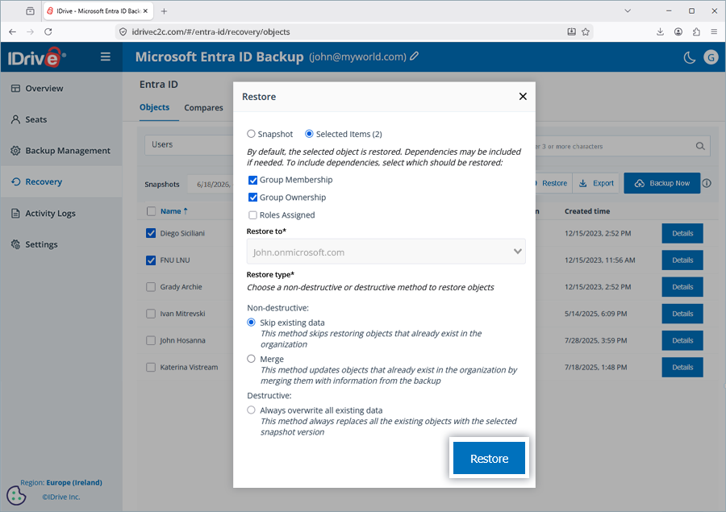This screenshot has width=726, height=512.
Task: Open the Snapshots date dropdown
Action: [211, 185]
